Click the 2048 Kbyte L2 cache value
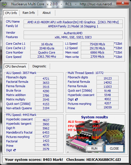 (x=47, y=48)
